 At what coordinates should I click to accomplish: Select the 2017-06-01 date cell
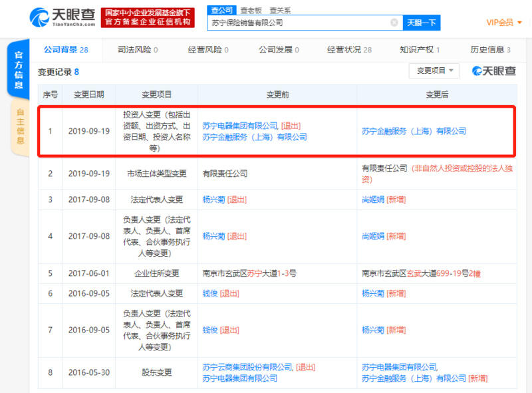[x=89, y=273]
